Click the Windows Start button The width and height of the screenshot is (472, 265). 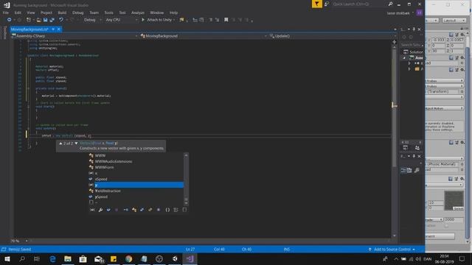pos(7,258)
